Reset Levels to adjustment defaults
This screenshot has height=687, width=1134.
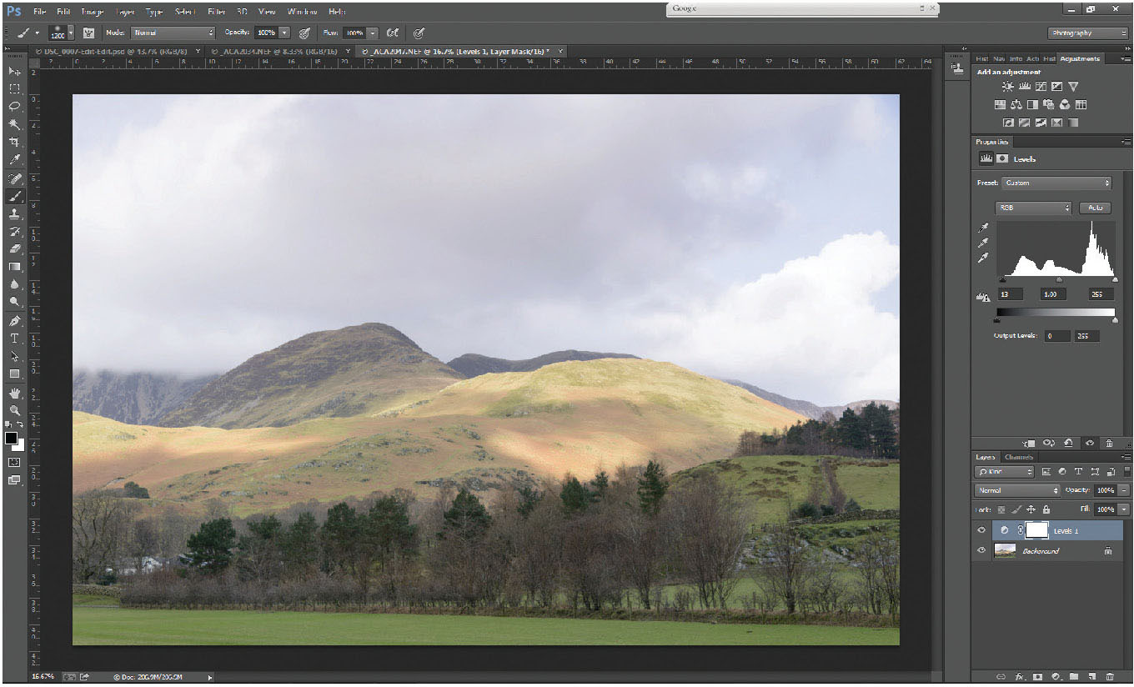1067,444
